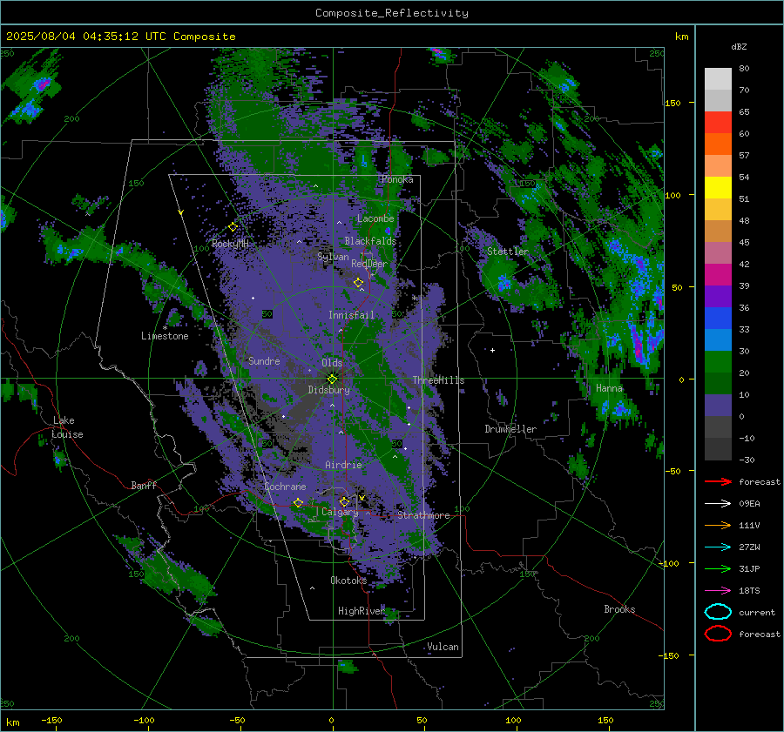The width and height of the screenshot is (784, 732).
Task: Click the Innisfail city label
Action: [352, 315]
